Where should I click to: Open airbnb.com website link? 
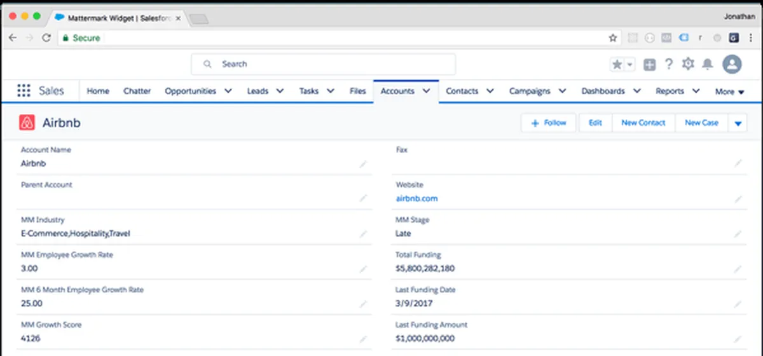coord(416,198)
